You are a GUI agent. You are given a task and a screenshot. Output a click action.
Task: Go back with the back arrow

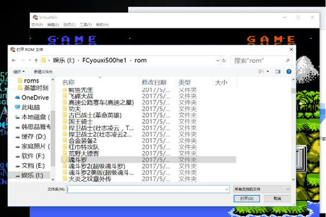tap(14, 61)
